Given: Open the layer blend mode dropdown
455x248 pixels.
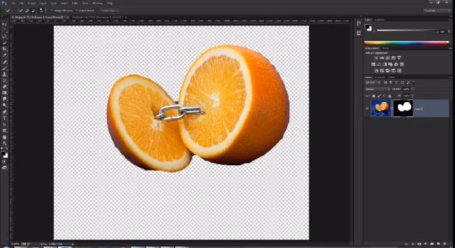Looking at the screenshot, I should coord(377,89).
